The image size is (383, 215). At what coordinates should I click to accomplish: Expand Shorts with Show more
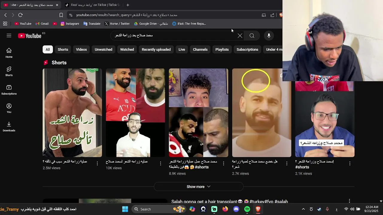coord(198,187)
